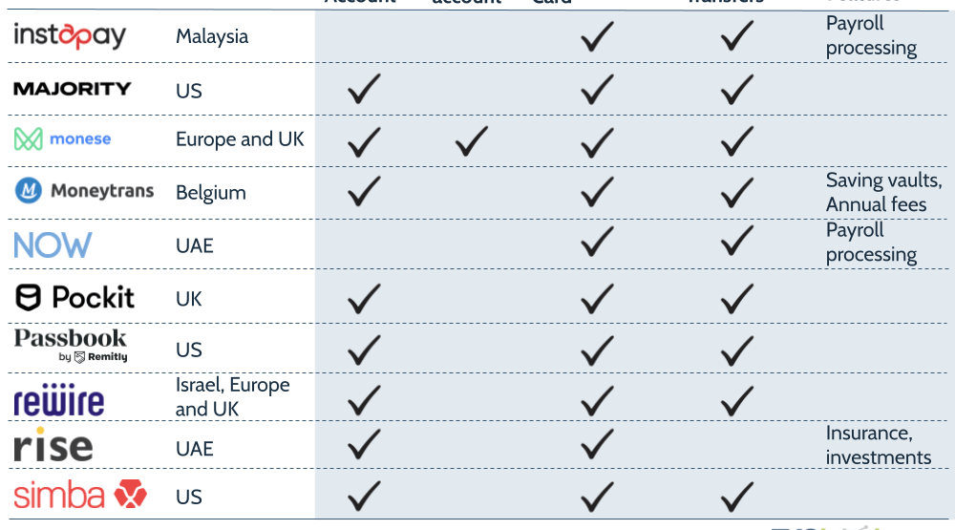The width and height of the screenshot is (955, 530).
Task: Click the Pockit logo
Action: tap(74, 298)
